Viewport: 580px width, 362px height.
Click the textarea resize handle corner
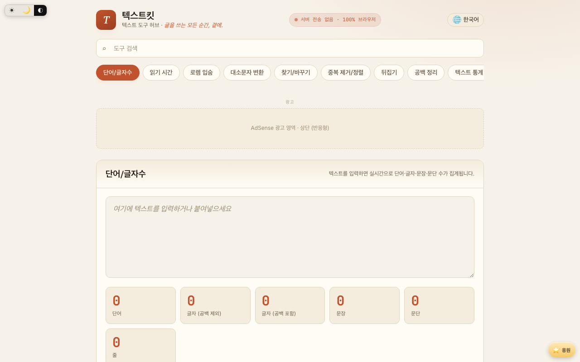pyautogui.click(x=471, y=275)
